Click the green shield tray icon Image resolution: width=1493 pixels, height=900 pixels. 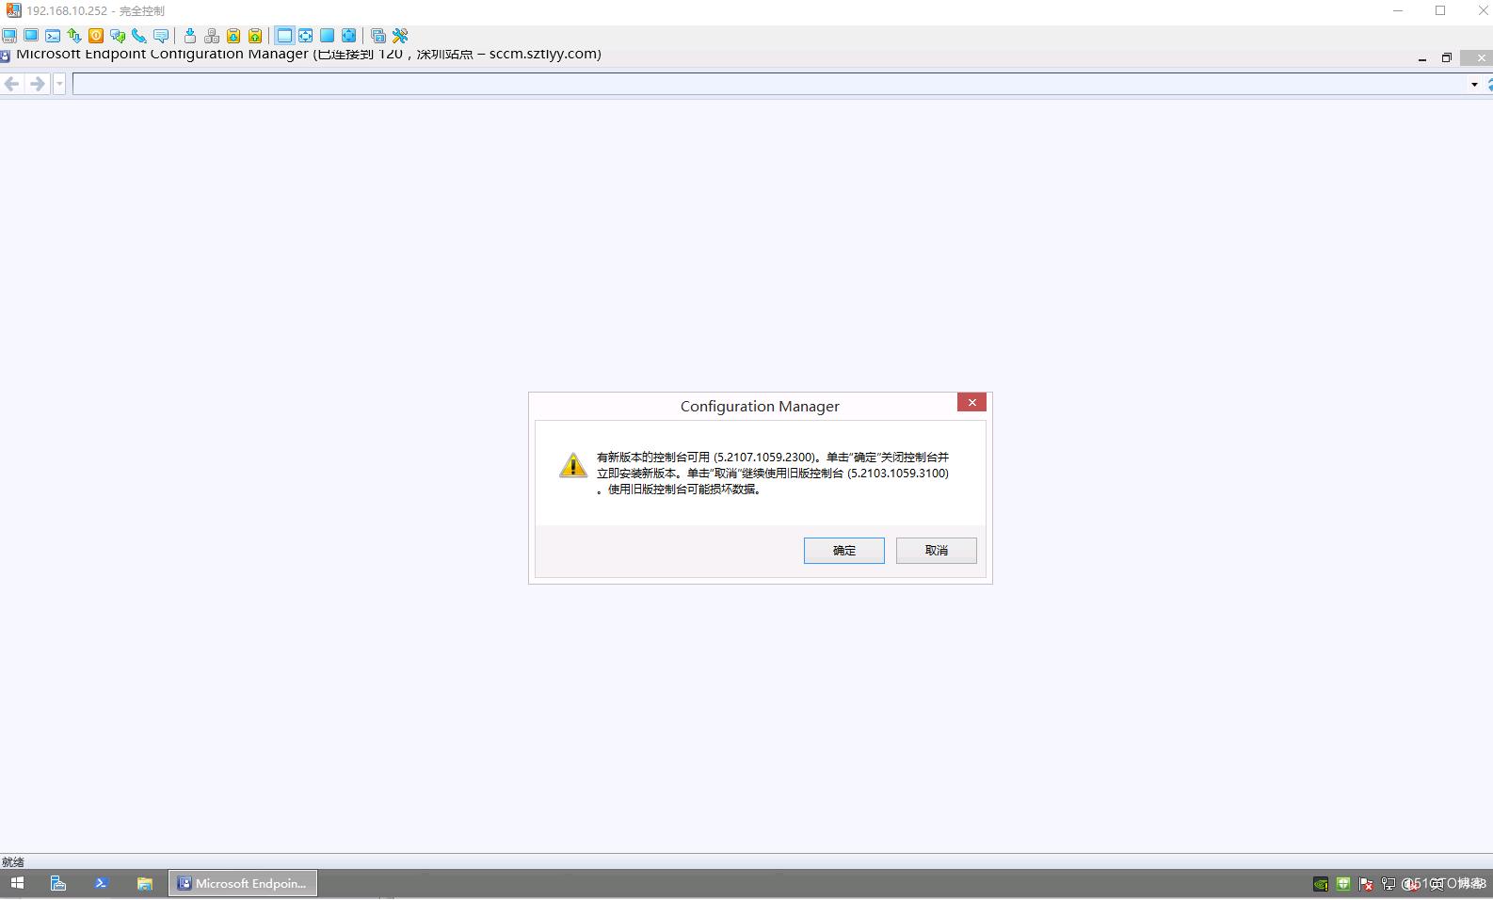[1343, 884]
